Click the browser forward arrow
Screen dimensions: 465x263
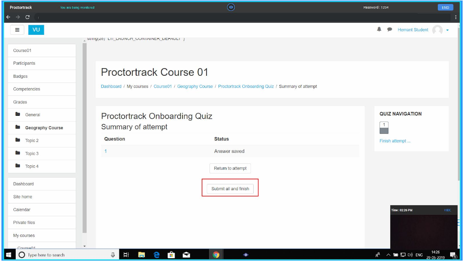point(18,17)
